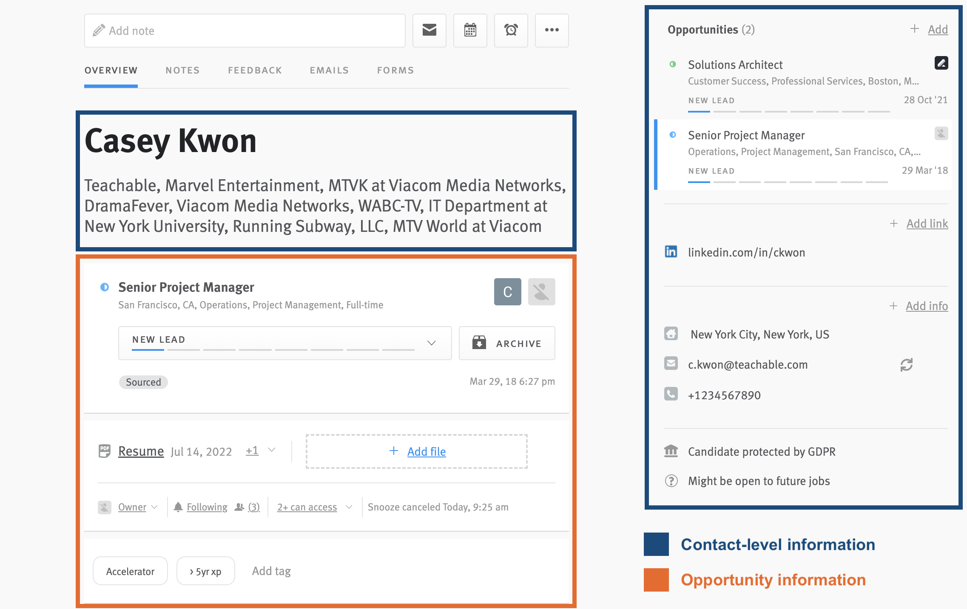This screenshot has height=609, width=967.
Task: Open the Emails tab
Action: (x=329, y=70)
